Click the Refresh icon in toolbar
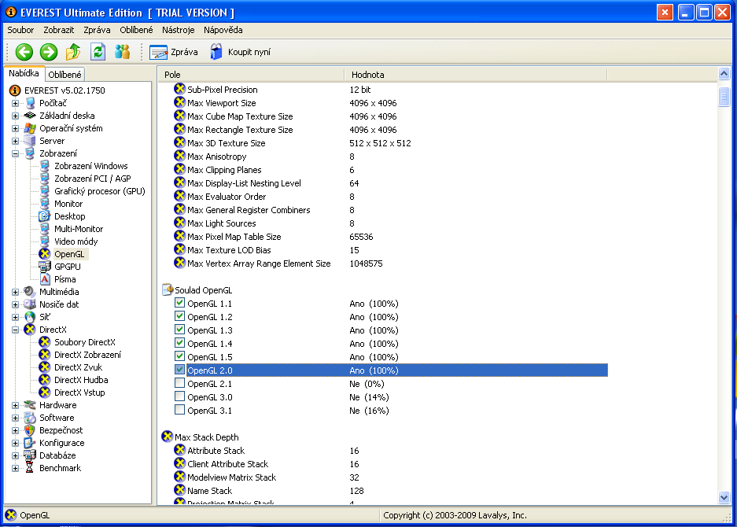This screenshot has width=737, height=527. tap(98, 52)
